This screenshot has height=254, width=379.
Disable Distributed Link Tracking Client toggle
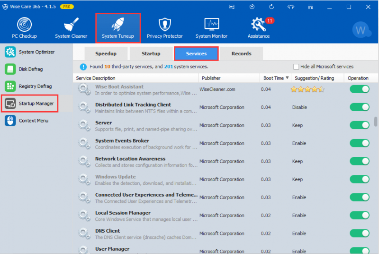click(x=360, y=107)
